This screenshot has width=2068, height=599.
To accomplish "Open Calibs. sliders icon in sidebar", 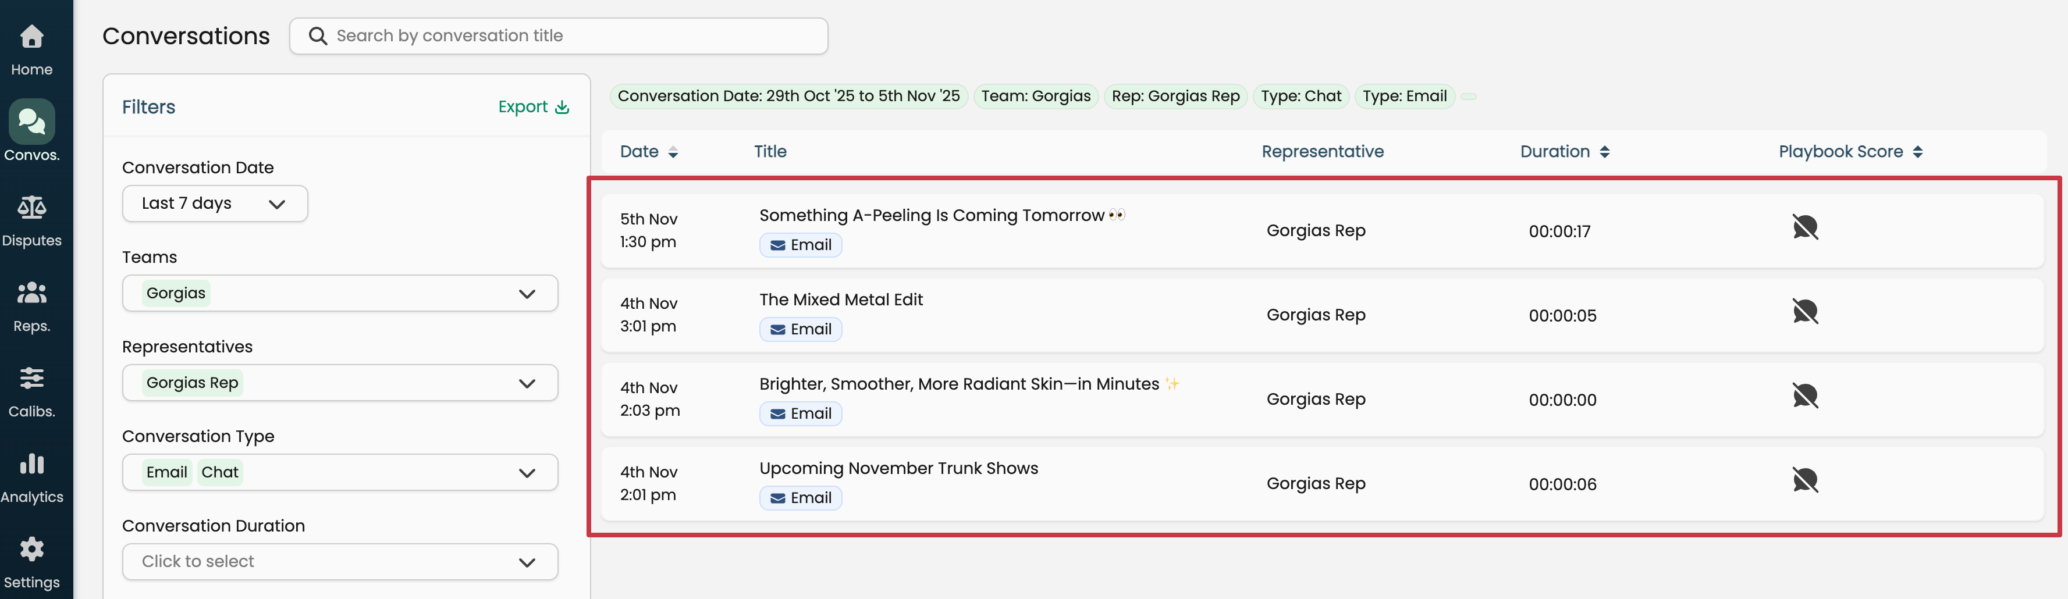I will [31, 379].
